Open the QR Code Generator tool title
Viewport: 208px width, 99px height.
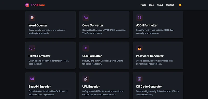149,87
